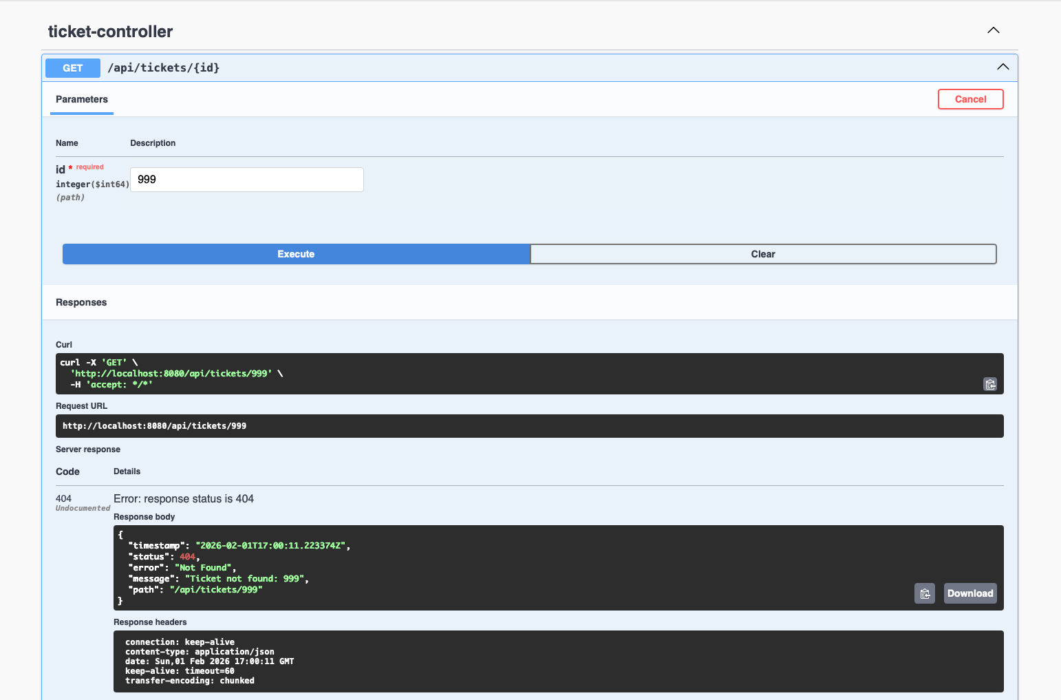Click the Execute button
1061x700 pixels.
(x=295, y=254)
